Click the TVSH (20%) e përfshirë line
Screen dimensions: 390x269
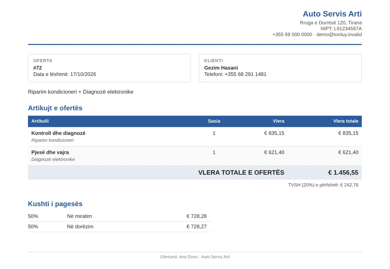(x=323, y=185)
